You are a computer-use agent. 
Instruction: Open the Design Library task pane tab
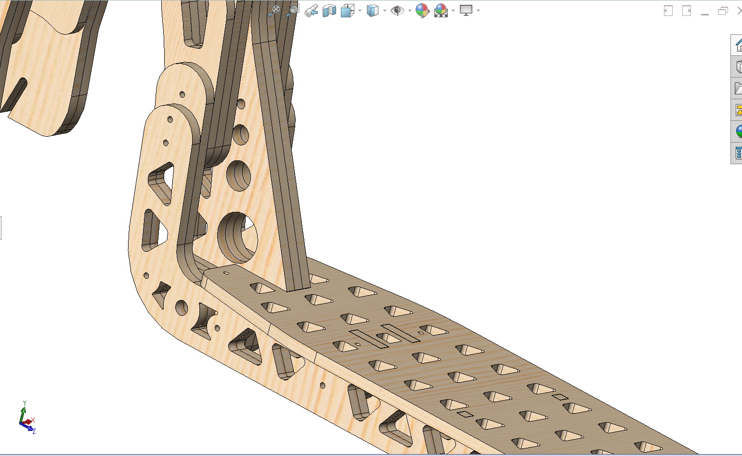(737, 66)
